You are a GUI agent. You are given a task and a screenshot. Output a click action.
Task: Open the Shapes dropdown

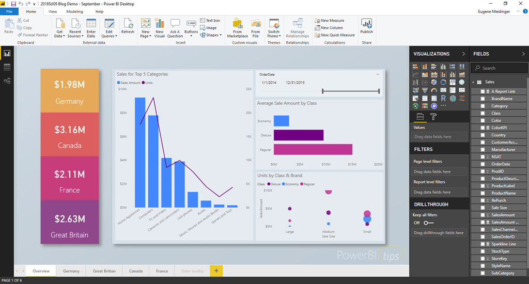211,35
